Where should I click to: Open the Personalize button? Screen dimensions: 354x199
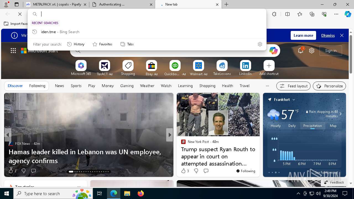click(x=329, y=86)
